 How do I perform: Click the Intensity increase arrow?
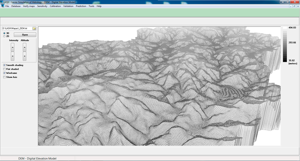point(12,47)
